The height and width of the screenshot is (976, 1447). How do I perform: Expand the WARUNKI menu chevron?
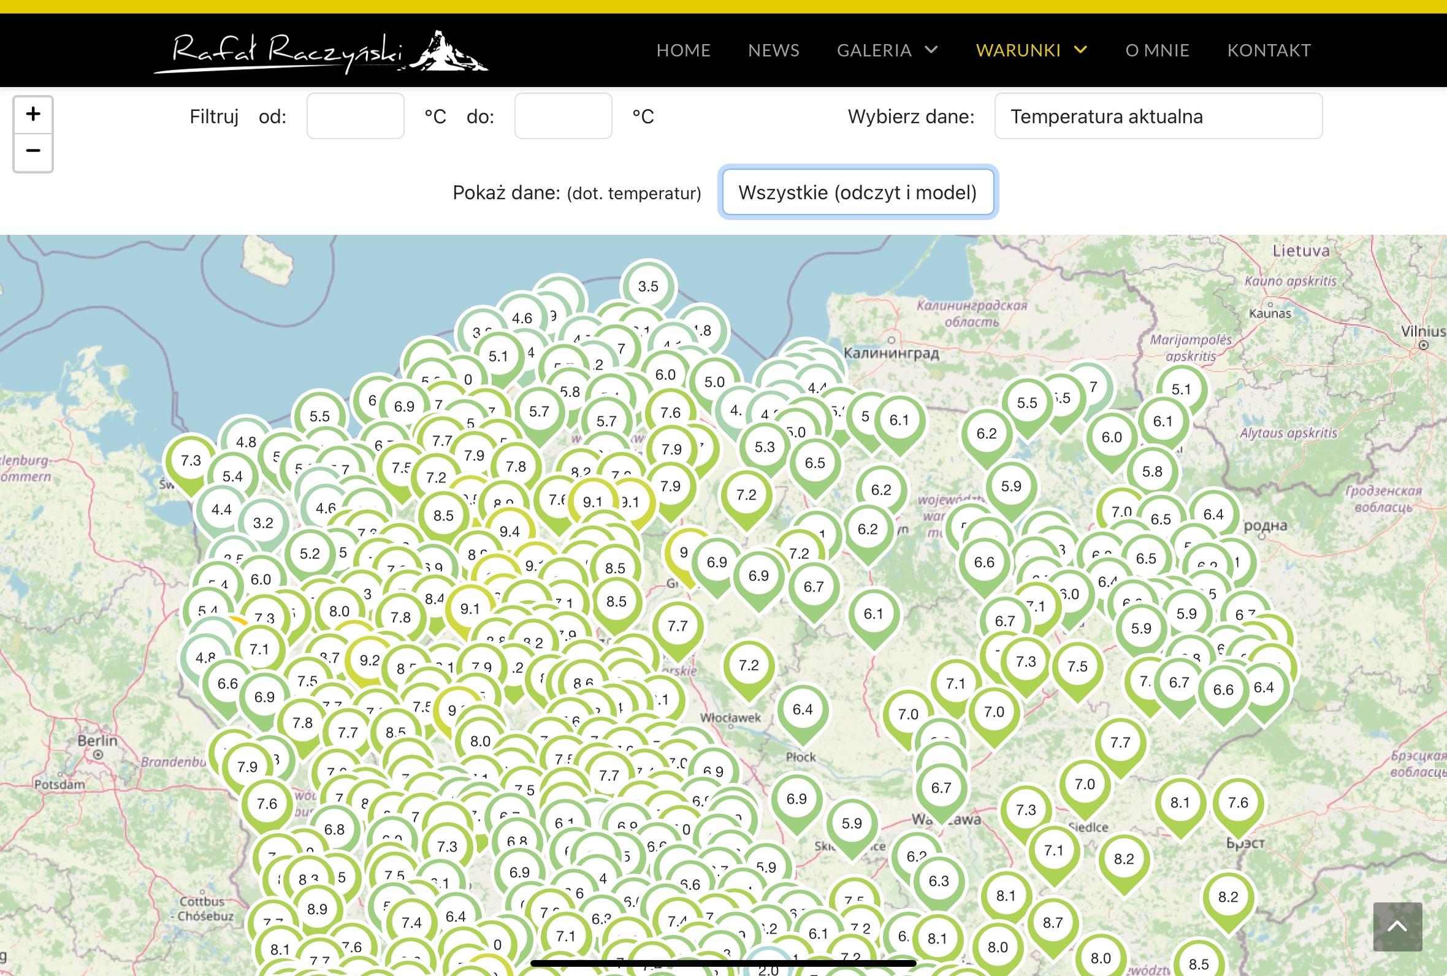pos(1081,50)
